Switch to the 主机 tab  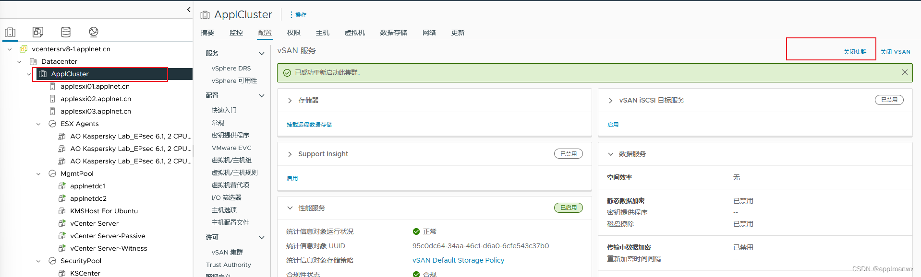pos(323,33)
